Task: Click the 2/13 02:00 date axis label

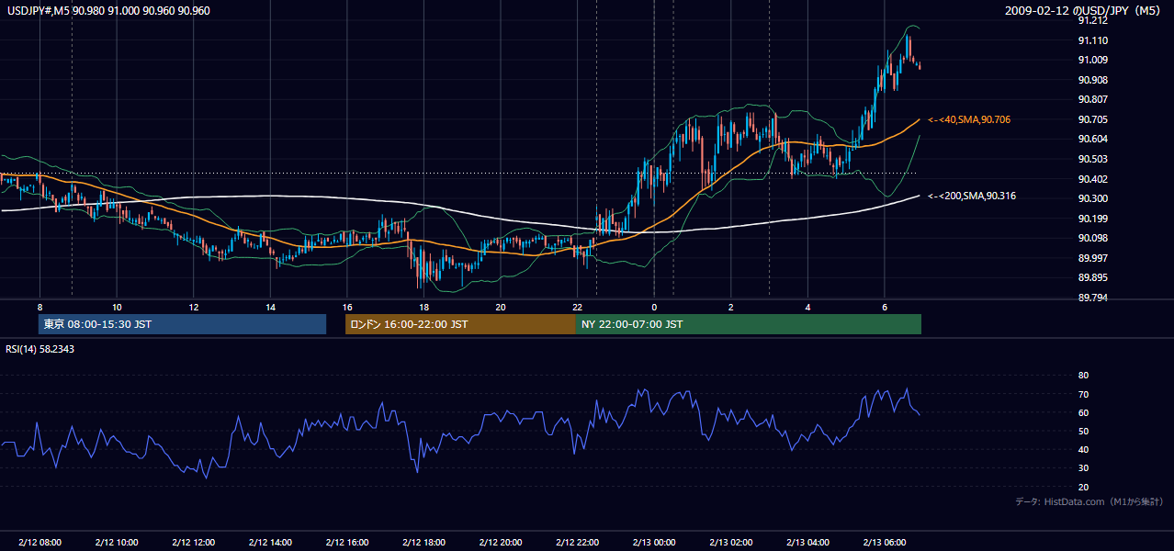Action: point(730,542)
